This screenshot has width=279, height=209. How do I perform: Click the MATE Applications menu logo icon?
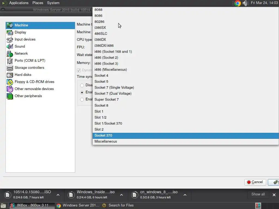(5, 3)
